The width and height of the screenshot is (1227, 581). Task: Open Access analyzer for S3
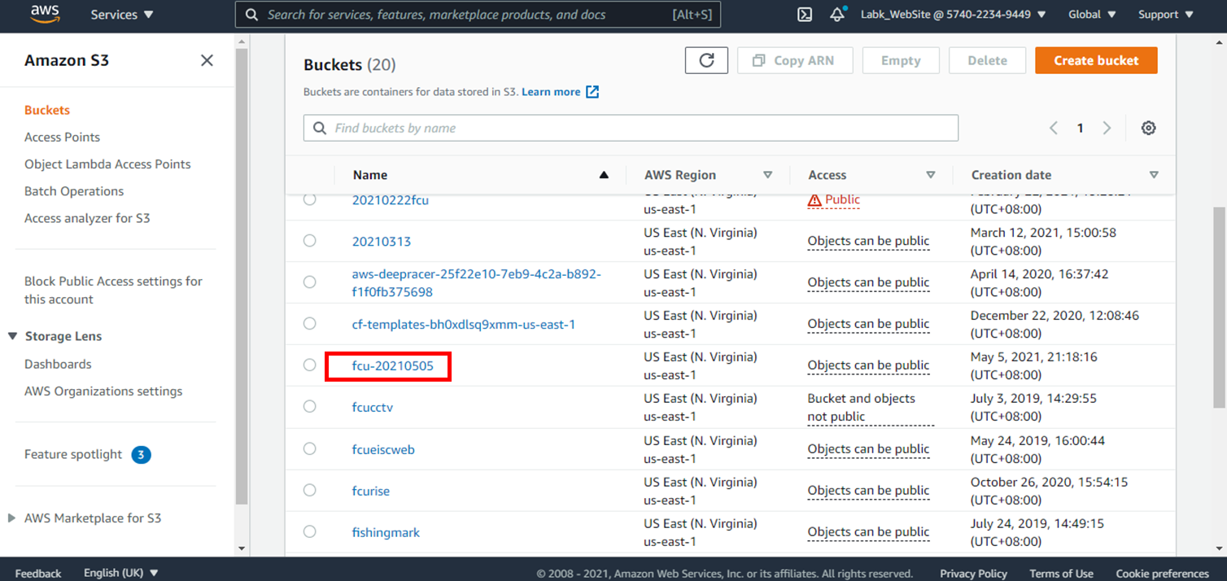tap(87, 218)
